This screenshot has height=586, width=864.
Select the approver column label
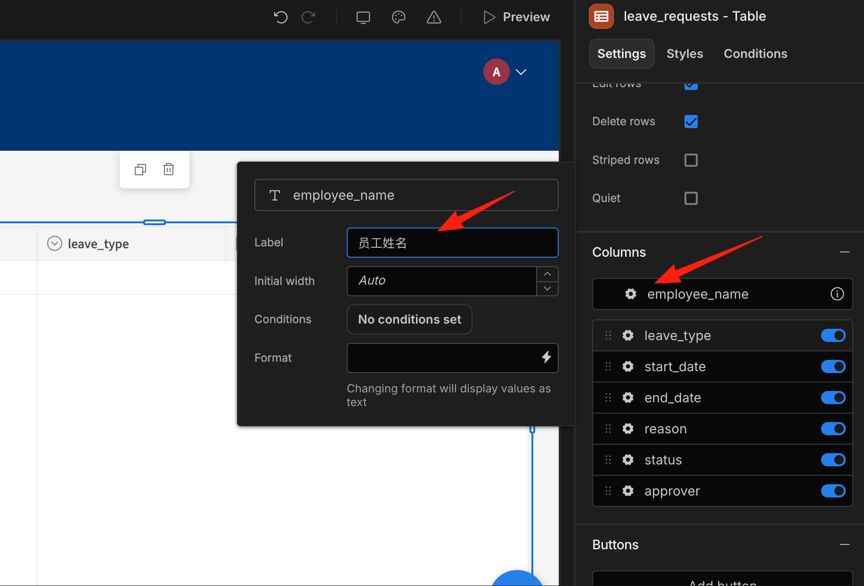pos(672,491)
